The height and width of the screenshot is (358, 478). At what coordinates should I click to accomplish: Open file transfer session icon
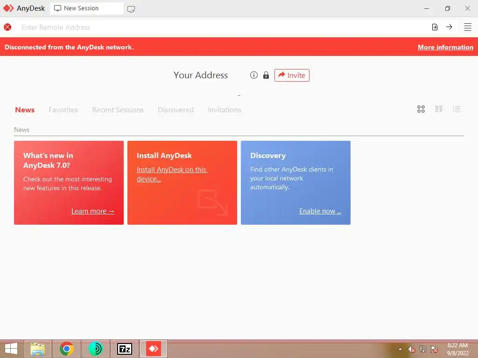pyautogui.click(x=435, y=27)
